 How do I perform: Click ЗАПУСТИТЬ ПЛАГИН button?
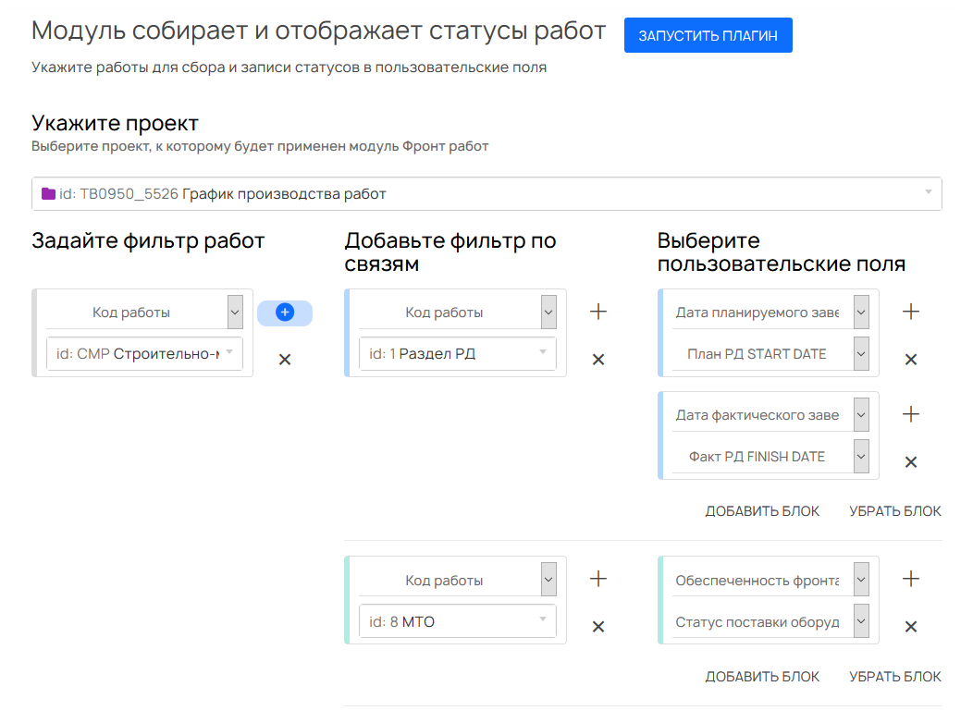tap(708, 35)
